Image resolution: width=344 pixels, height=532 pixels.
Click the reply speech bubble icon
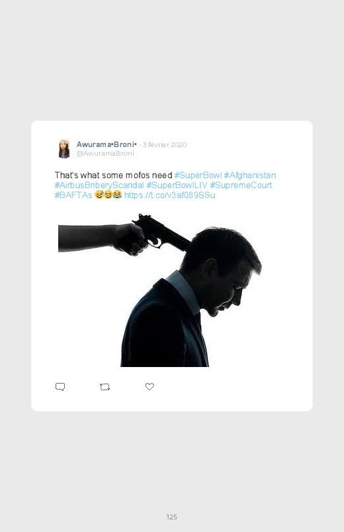click(x=60, y=387)
